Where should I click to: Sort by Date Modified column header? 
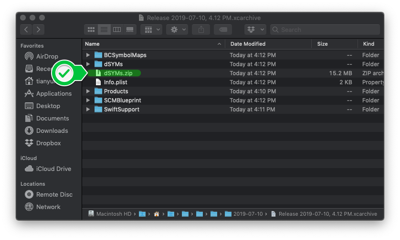[x=248, y=44]
